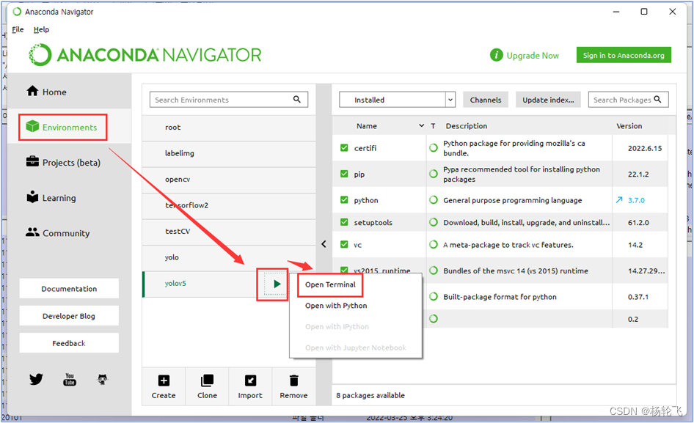
Task: Select the Environments cube icon
Action: tap(32, 127)
